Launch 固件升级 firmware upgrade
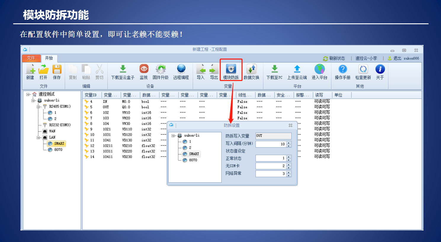Viewport: 441px width, 242px height. click(x=161, y=69)
